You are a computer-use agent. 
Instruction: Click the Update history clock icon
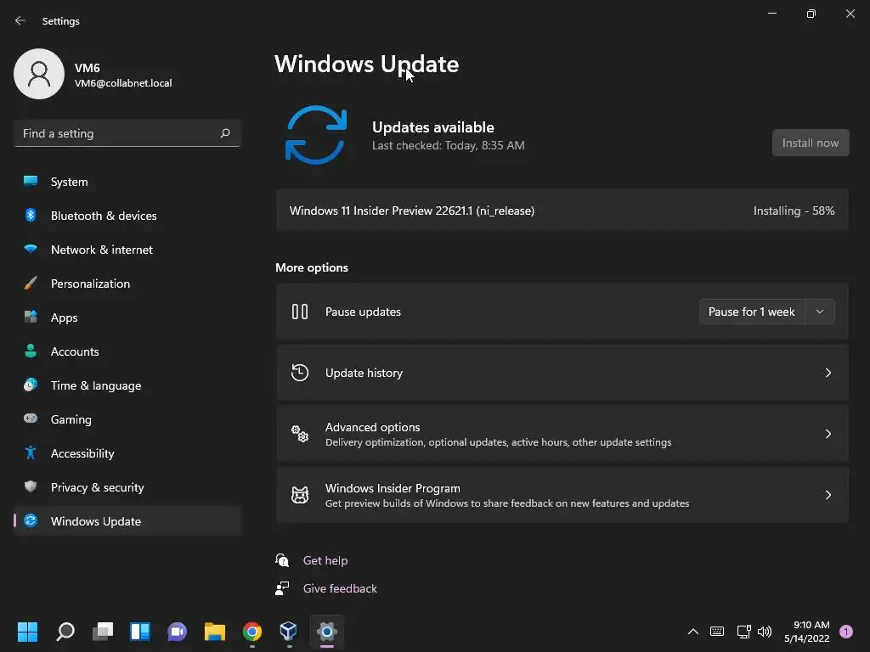(300, 373)
